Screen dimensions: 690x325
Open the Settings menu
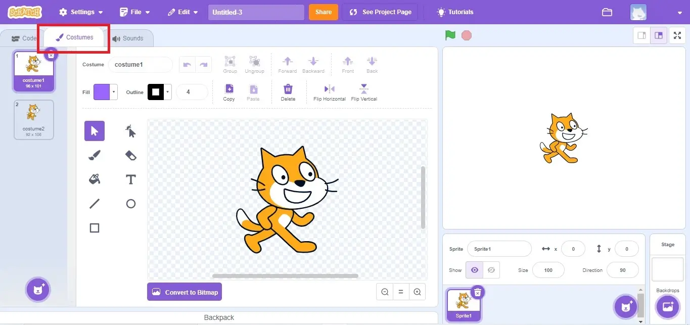pos(81,12)
